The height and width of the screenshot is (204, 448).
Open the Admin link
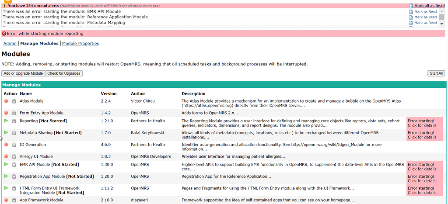pyautogui.click(x=10, y=43)
